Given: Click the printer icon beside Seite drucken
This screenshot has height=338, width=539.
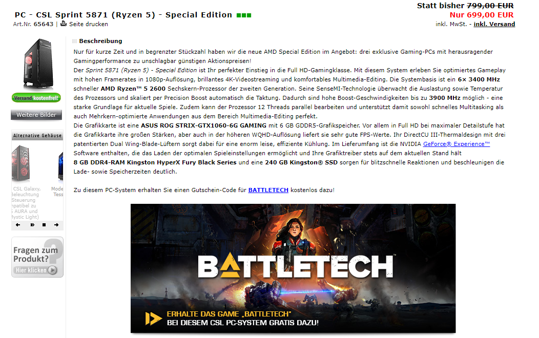Looking at the screenshot, I should [63, 24].
